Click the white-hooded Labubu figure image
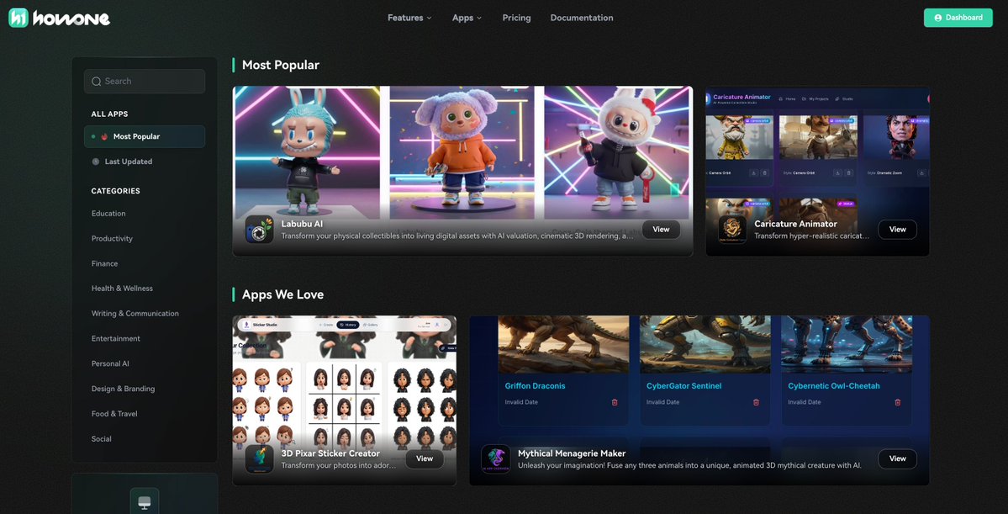 coord(617,151)
